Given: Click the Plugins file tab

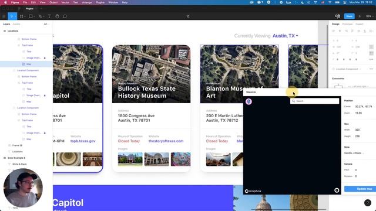Looking at the screenshot, I should [29, 9].
